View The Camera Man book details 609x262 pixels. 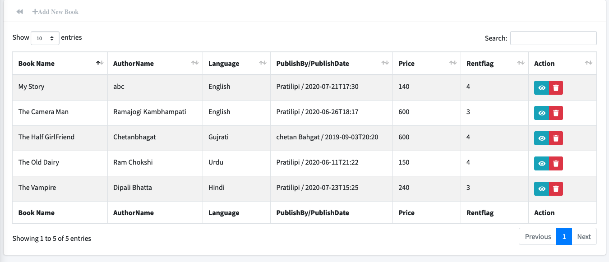(542, 113)
